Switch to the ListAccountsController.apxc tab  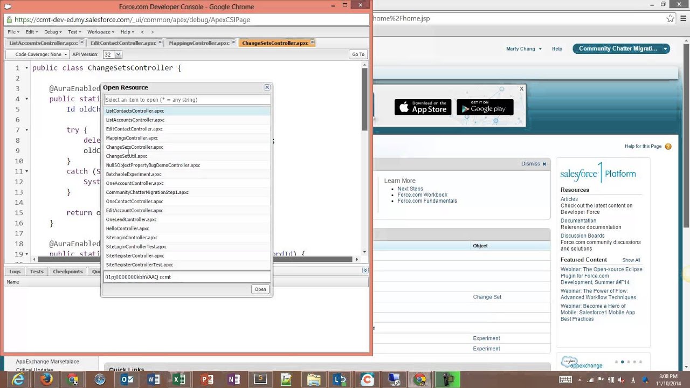pyautogui.click(x=44, y=43)
